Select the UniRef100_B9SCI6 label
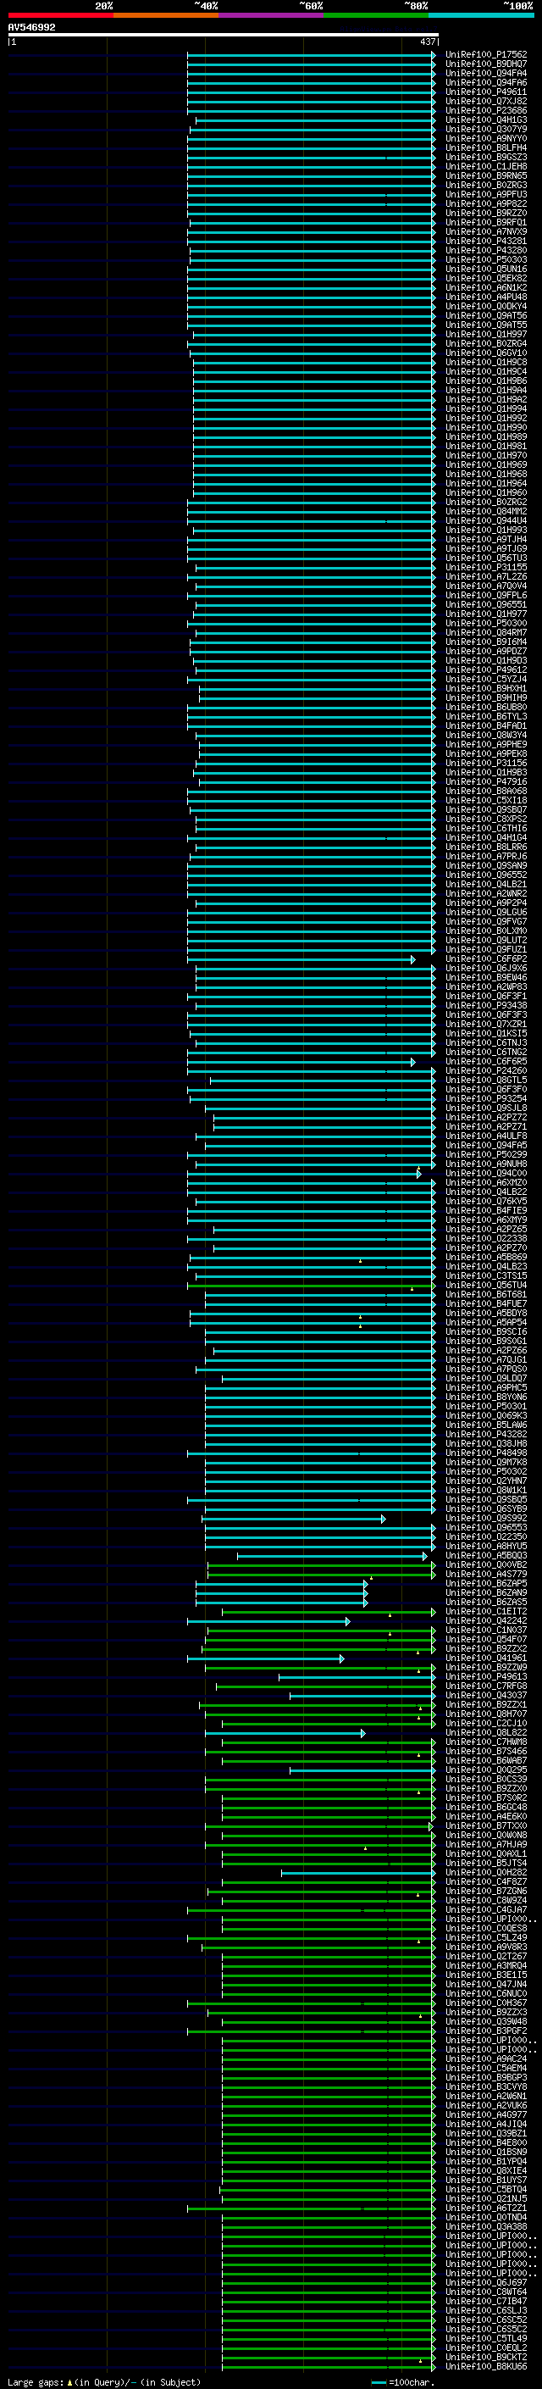The width and height of the screenshot is (542, 2389). pos(485,1331)
